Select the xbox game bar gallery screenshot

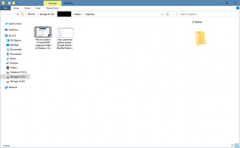(x=65, y=33)
